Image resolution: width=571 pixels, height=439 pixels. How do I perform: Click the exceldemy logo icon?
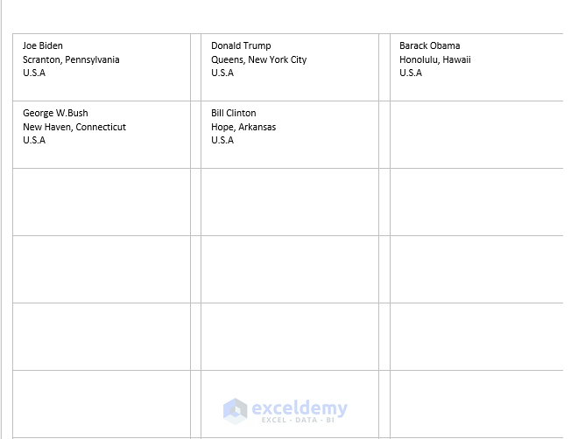235,410
